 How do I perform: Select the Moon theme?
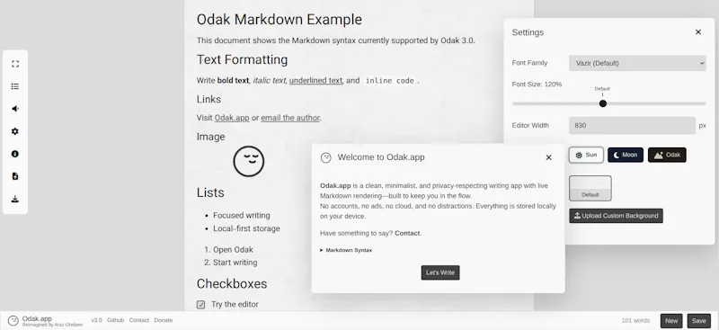[626, 156]
